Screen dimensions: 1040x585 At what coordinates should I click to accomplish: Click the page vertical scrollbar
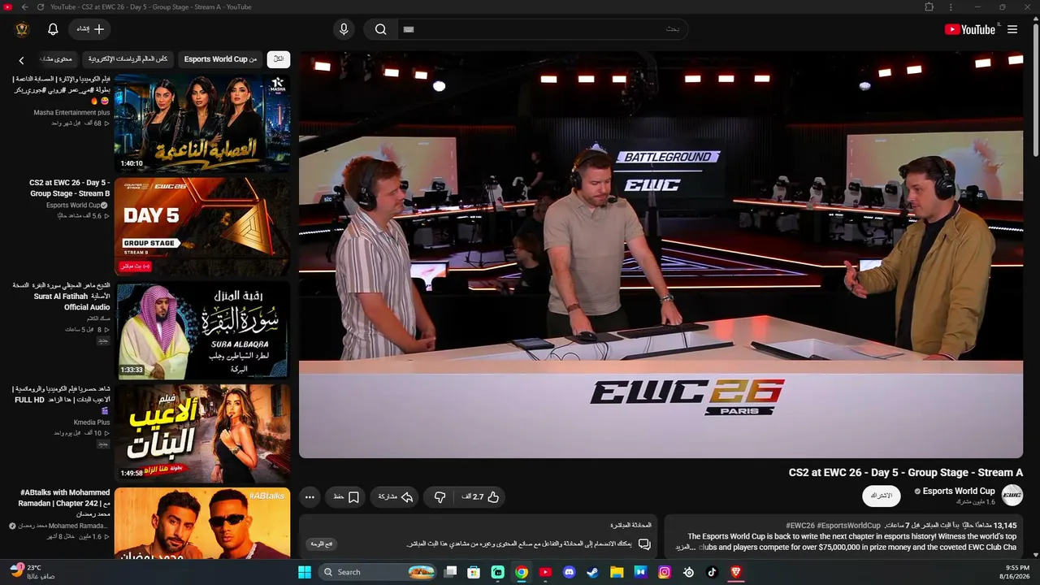(x=1035, y=89)
